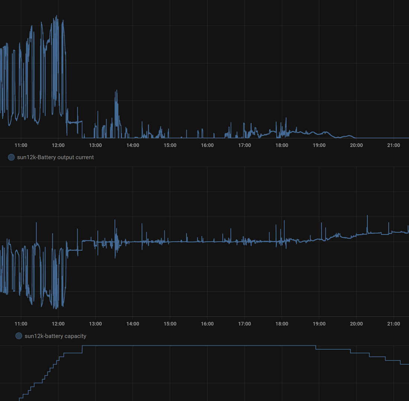409x401 pixels.
Task: Pick the 16:00 label on the top chart axis
Action: 207,145
